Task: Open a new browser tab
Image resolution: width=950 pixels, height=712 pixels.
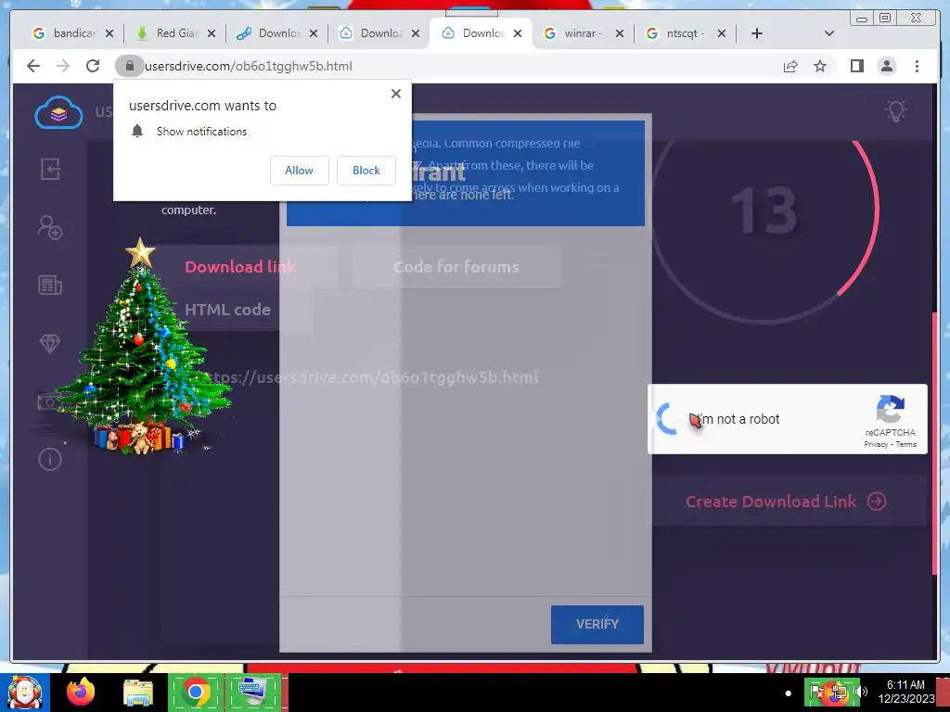Action: [x=757, y=33]
